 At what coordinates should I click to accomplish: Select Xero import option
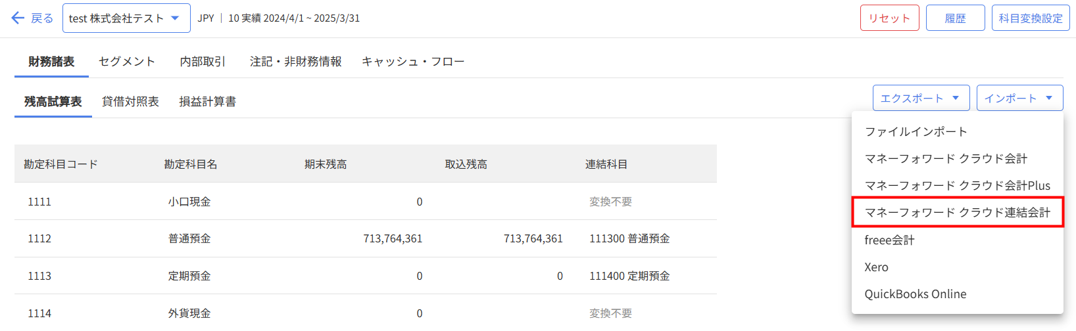pos(876,267)
